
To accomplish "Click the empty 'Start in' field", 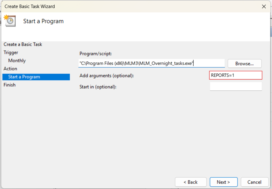I will tap(235, 86).
